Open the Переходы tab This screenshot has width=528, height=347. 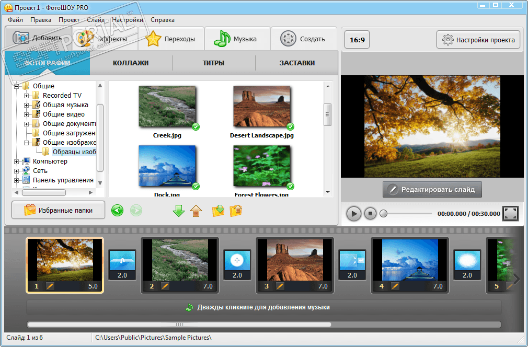pyautogui.click(x=171, y=39)
